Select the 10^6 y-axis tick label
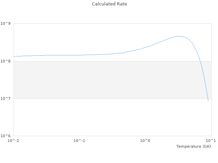 coord(6,136)
